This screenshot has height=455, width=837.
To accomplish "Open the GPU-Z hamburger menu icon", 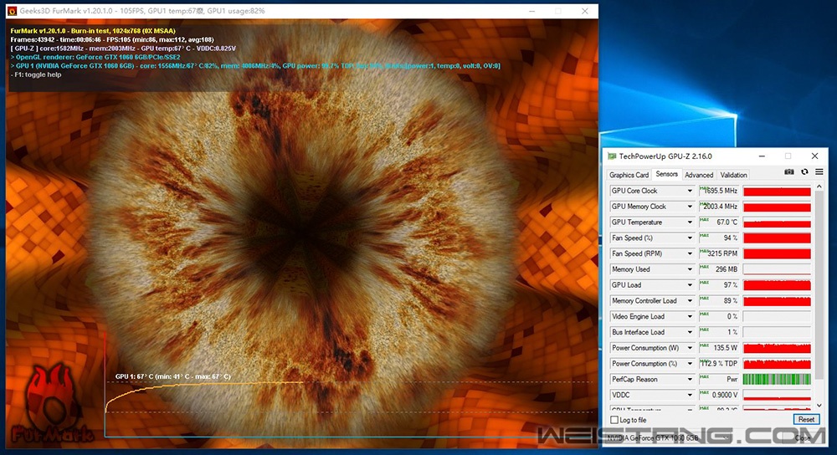I will 819,171.
